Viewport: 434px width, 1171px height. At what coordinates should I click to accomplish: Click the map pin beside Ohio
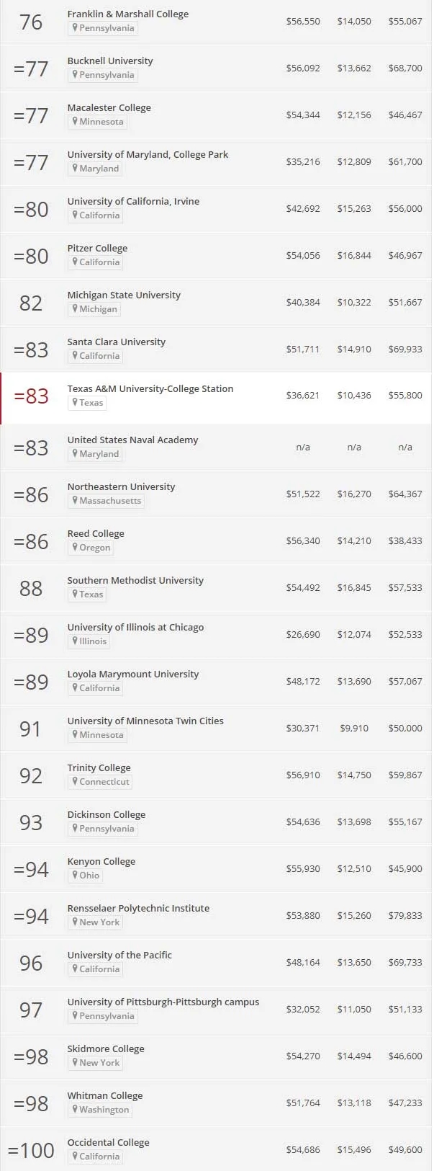point(75,876)
